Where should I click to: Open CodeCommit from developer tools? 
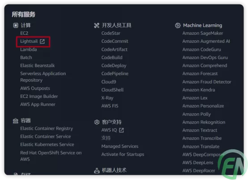[x=115, y=42]
